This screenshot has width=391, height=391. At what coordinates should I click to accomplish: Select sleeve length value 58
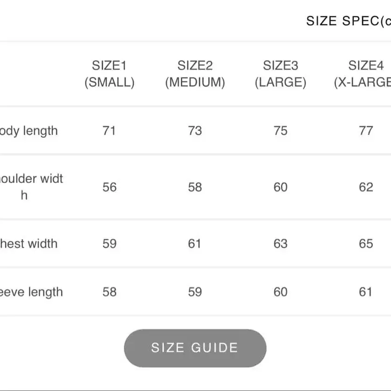tap(109, 292)
